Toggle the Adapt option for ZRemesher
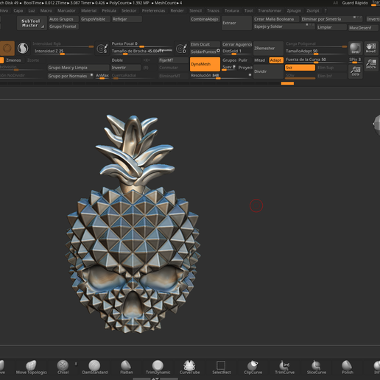The image size is (380, 380). pyautogui.click(x=275, y=60)
